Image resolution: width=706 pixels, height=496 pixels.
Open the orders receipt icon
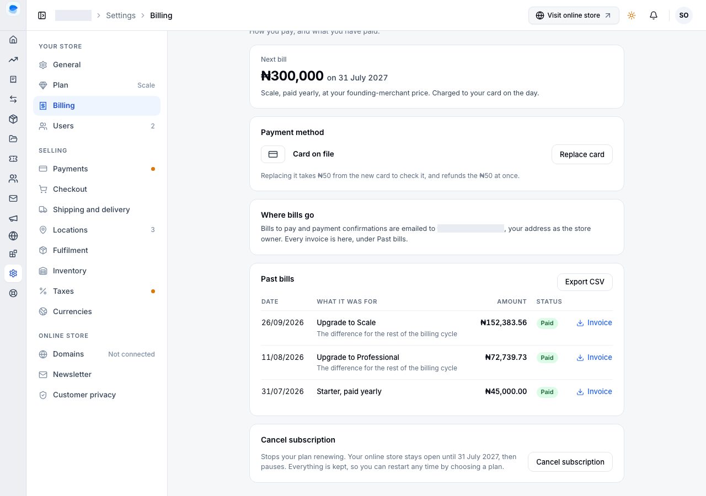tap(13, 79)
